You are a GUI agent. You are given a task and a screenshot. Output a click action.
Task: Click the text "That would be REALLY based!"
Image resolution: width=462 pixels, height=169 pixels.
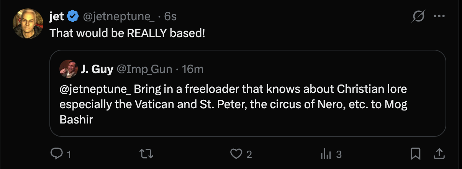[x=128, y=33]
